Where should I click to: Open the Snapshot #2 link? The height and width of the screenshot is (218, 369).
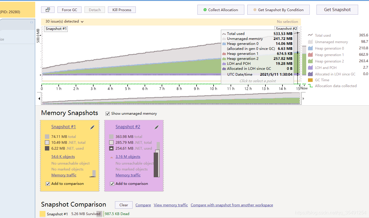(x=128, y=127)
